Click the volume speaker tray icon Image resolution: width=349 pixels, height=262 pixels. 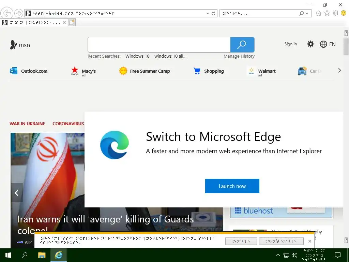coord(294,255)
